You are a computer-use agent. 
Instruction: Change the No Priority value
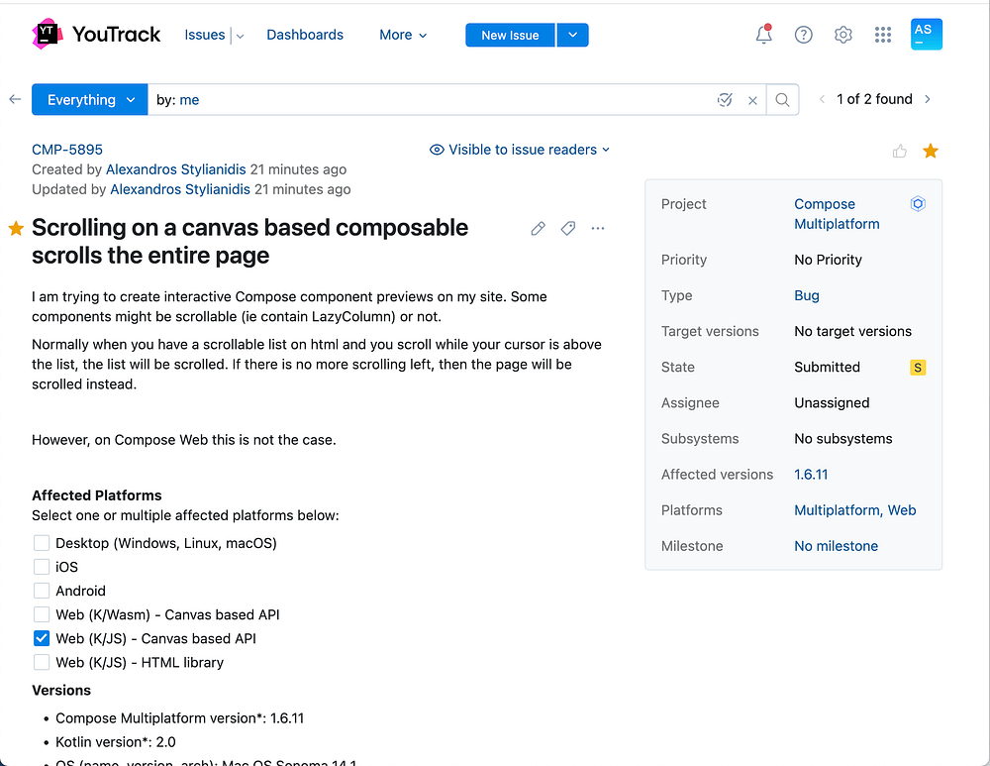tap(828, 260)
